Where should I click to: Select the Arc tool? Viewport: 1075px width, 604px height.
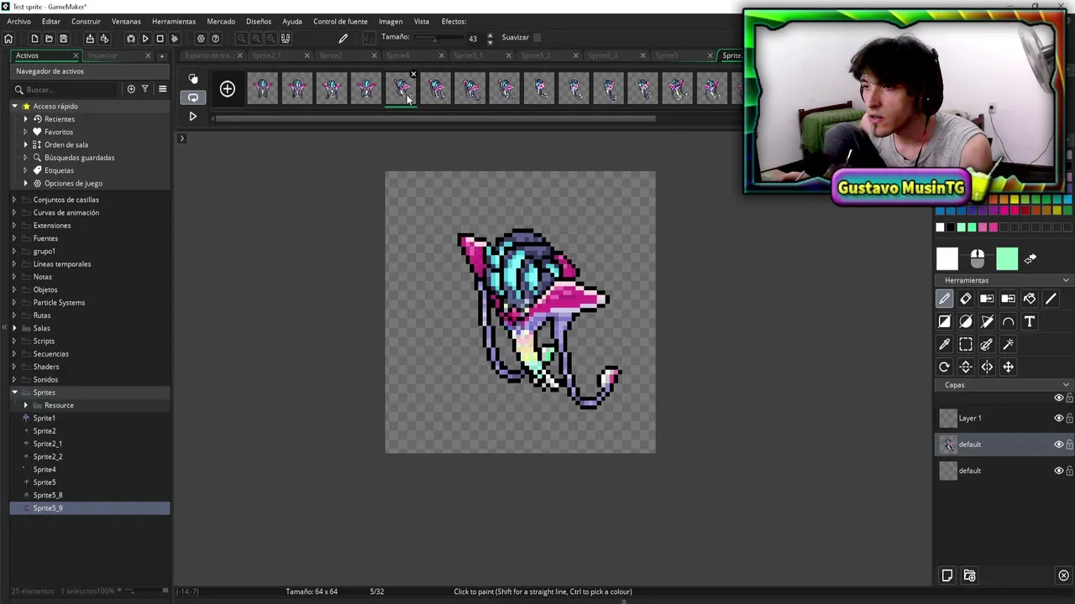click(x=1008, y=321)
